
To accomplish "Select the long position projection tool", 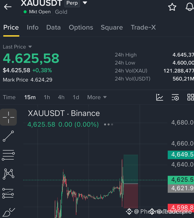I will 8,193.
